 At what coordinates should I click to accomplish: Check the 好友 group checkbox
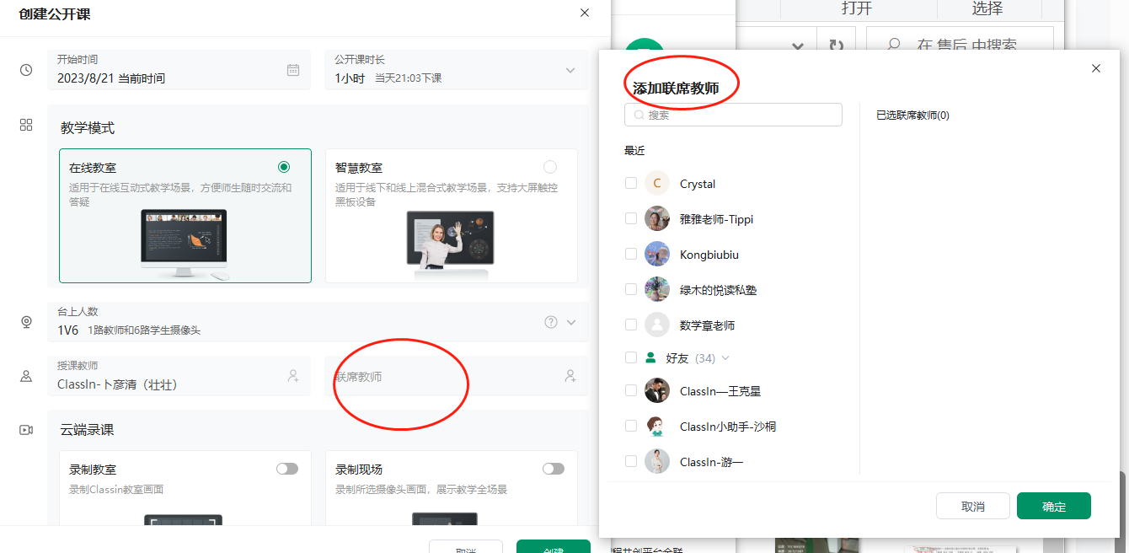click(x=631, y=358)
